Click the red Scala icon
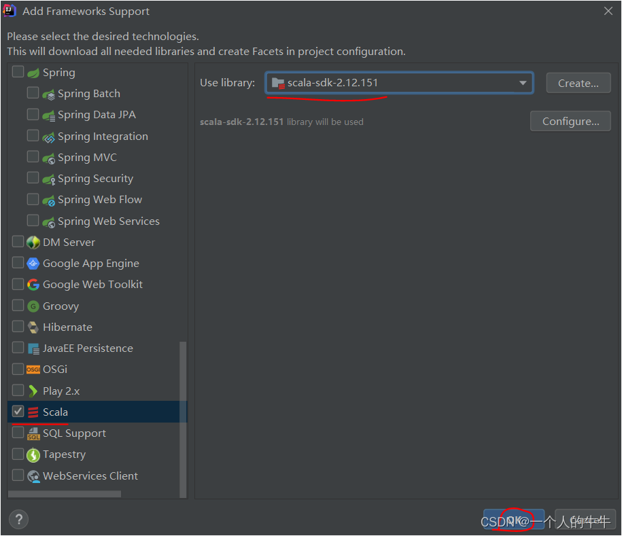 [x=33, y=412]
